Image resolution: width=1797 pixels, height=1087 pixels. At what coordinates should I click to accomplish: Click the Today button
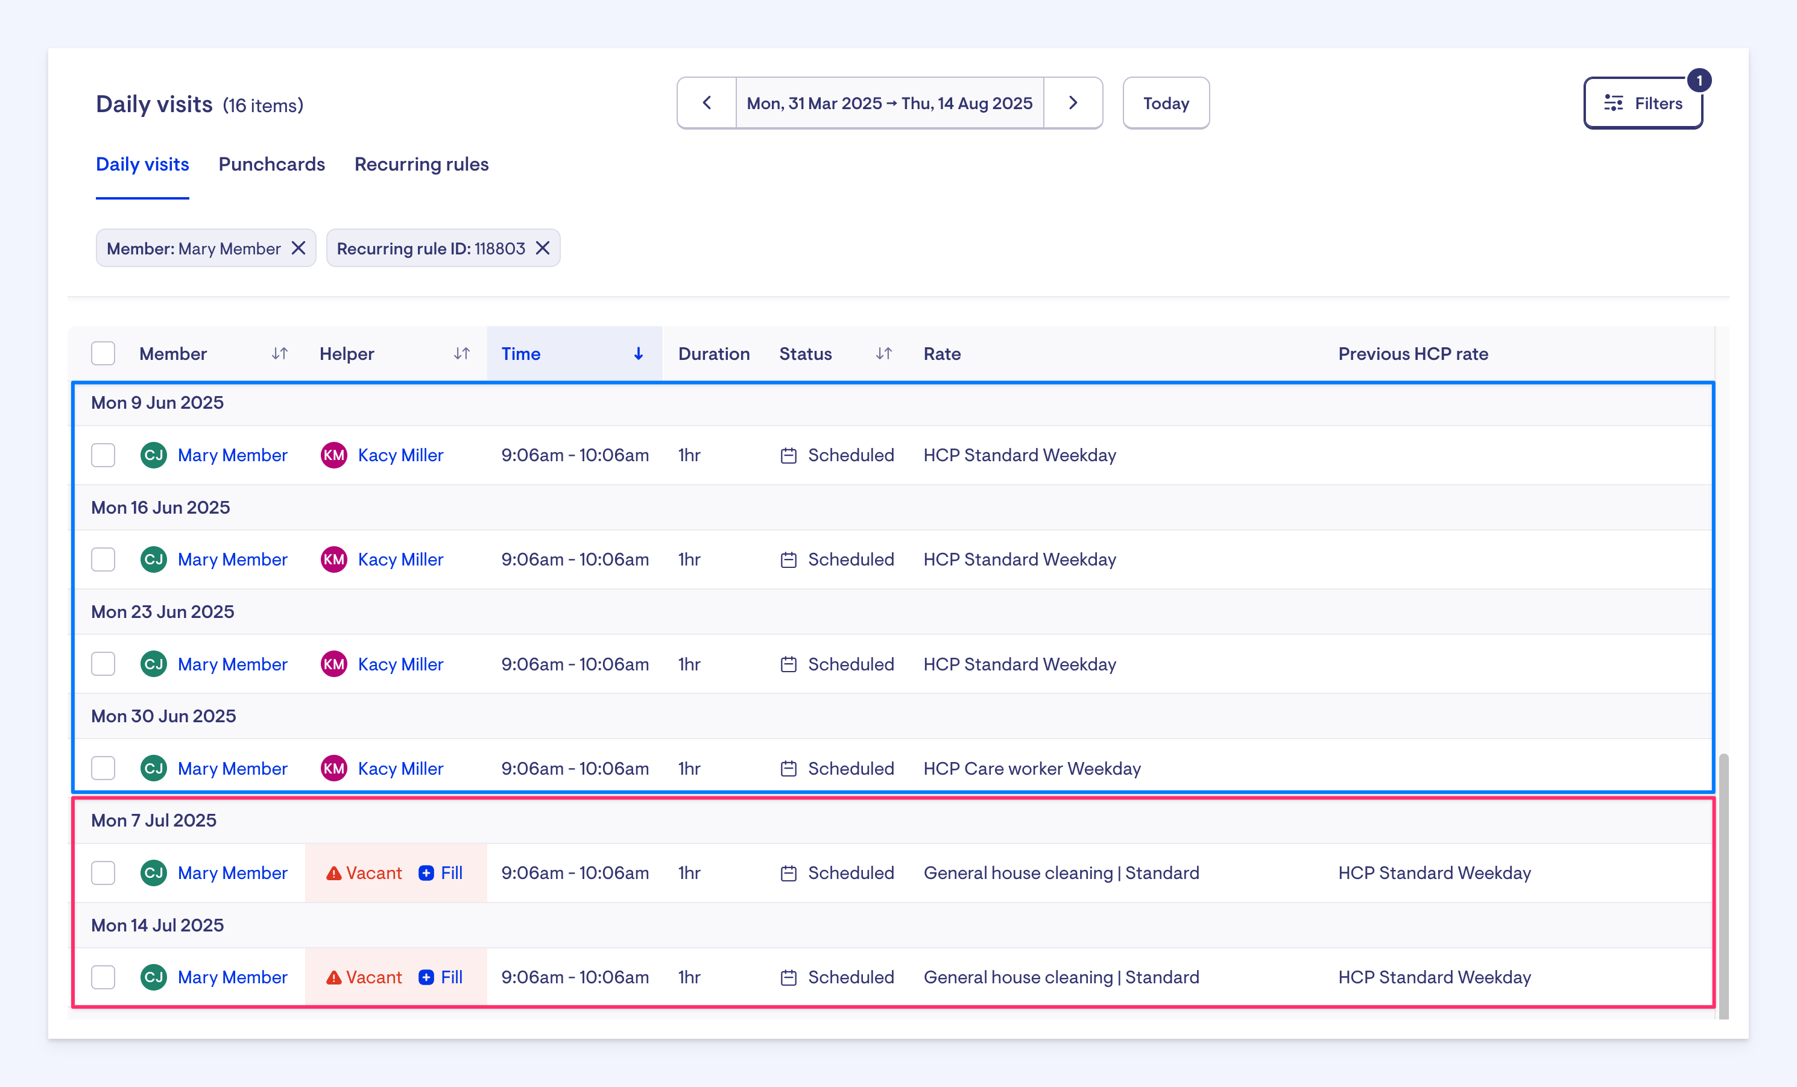1166,103
